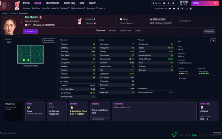This screenshot has height=139, width=222.
Task: Open the Actions dropdown button
Action: coord(30,31)
